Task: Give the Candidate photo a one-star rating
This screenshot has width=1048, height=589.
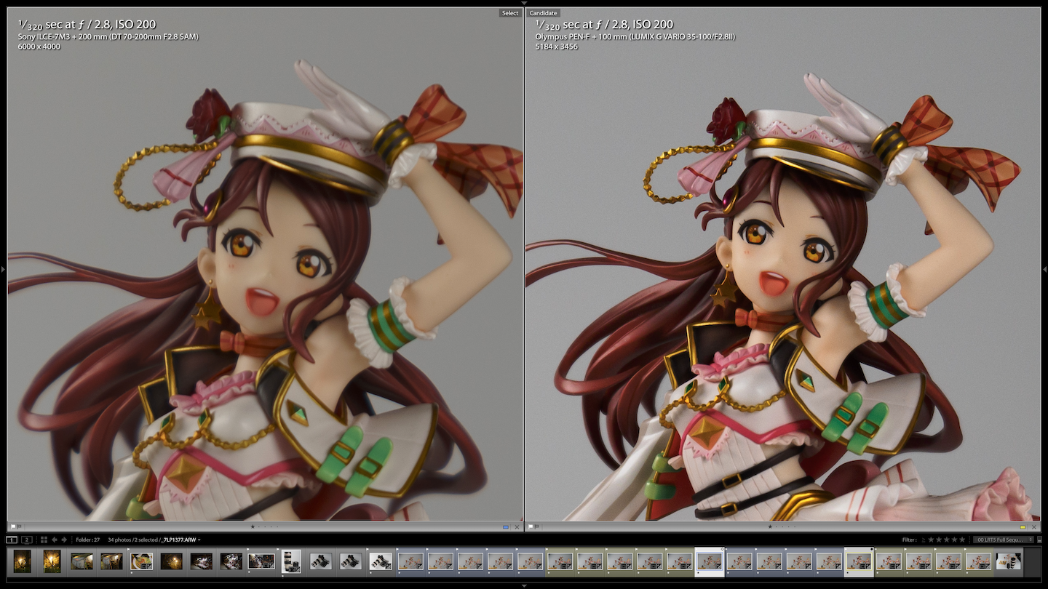Action: point(770,526)
